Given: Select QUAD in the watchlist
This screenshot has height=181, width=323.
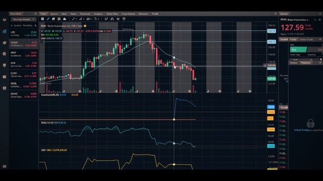Looking at the screenshot, I should 24,95.
